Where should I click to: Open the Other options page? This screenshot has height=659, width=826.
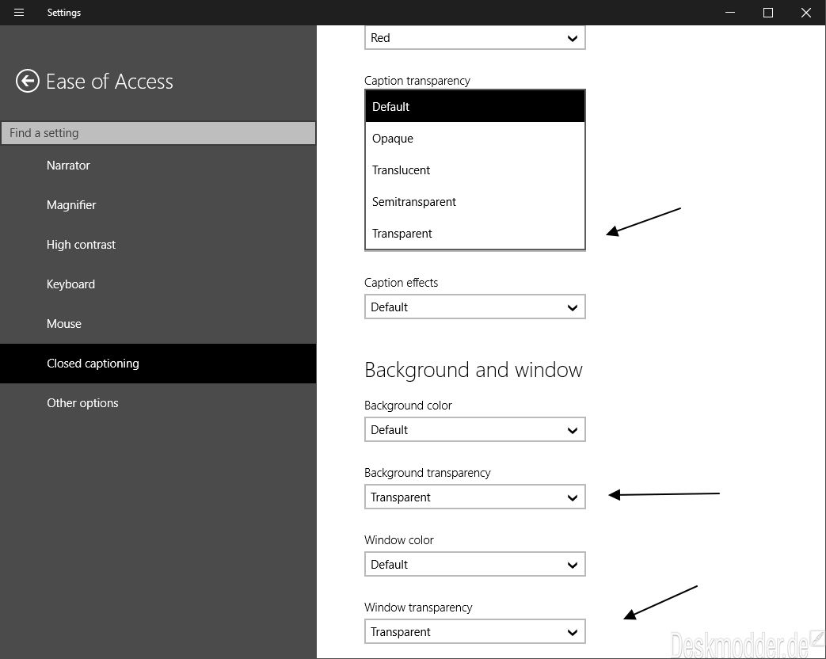(x=158, y=403)
